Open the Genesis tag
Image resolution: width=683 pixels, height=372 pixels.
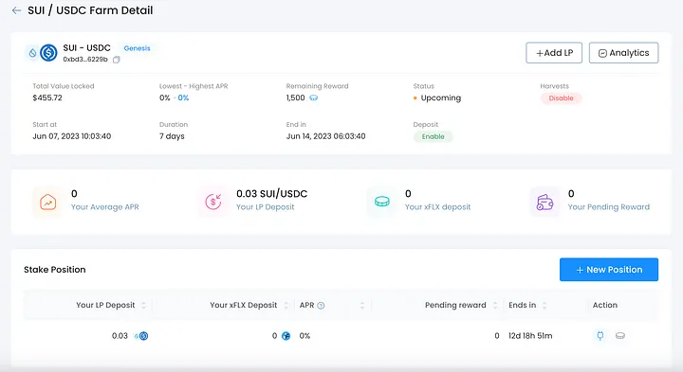tap(137, 48)
